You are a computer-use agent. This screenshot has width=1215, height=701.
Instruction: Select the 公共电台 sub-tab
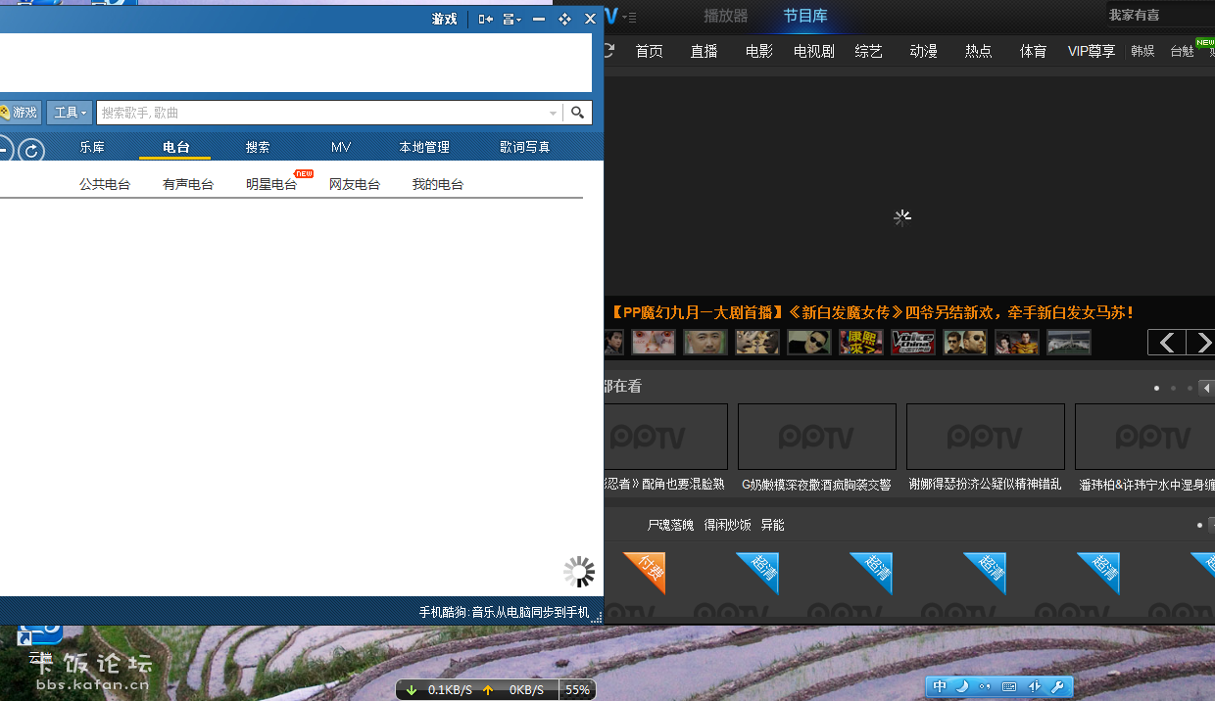(x=105, y=184)
